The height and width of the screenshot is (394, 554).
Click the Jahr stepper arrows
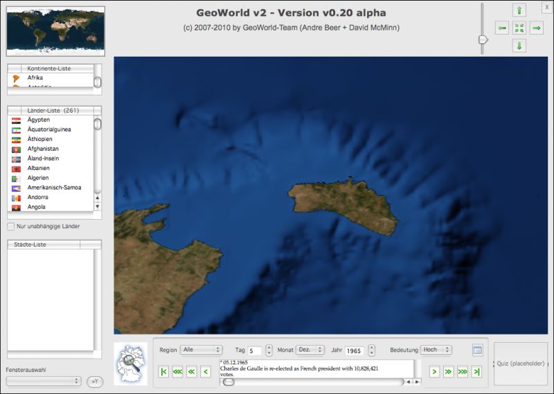pyautogui.click(x=371, y=350)
